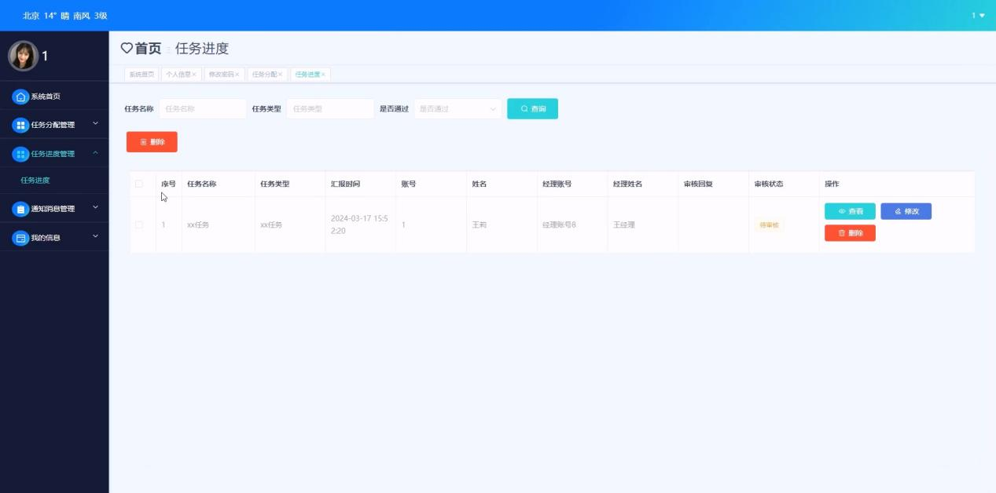996x493 pixels.
Task: Close the 个人信息 tab with its X
Action: (x=194, y=75)
